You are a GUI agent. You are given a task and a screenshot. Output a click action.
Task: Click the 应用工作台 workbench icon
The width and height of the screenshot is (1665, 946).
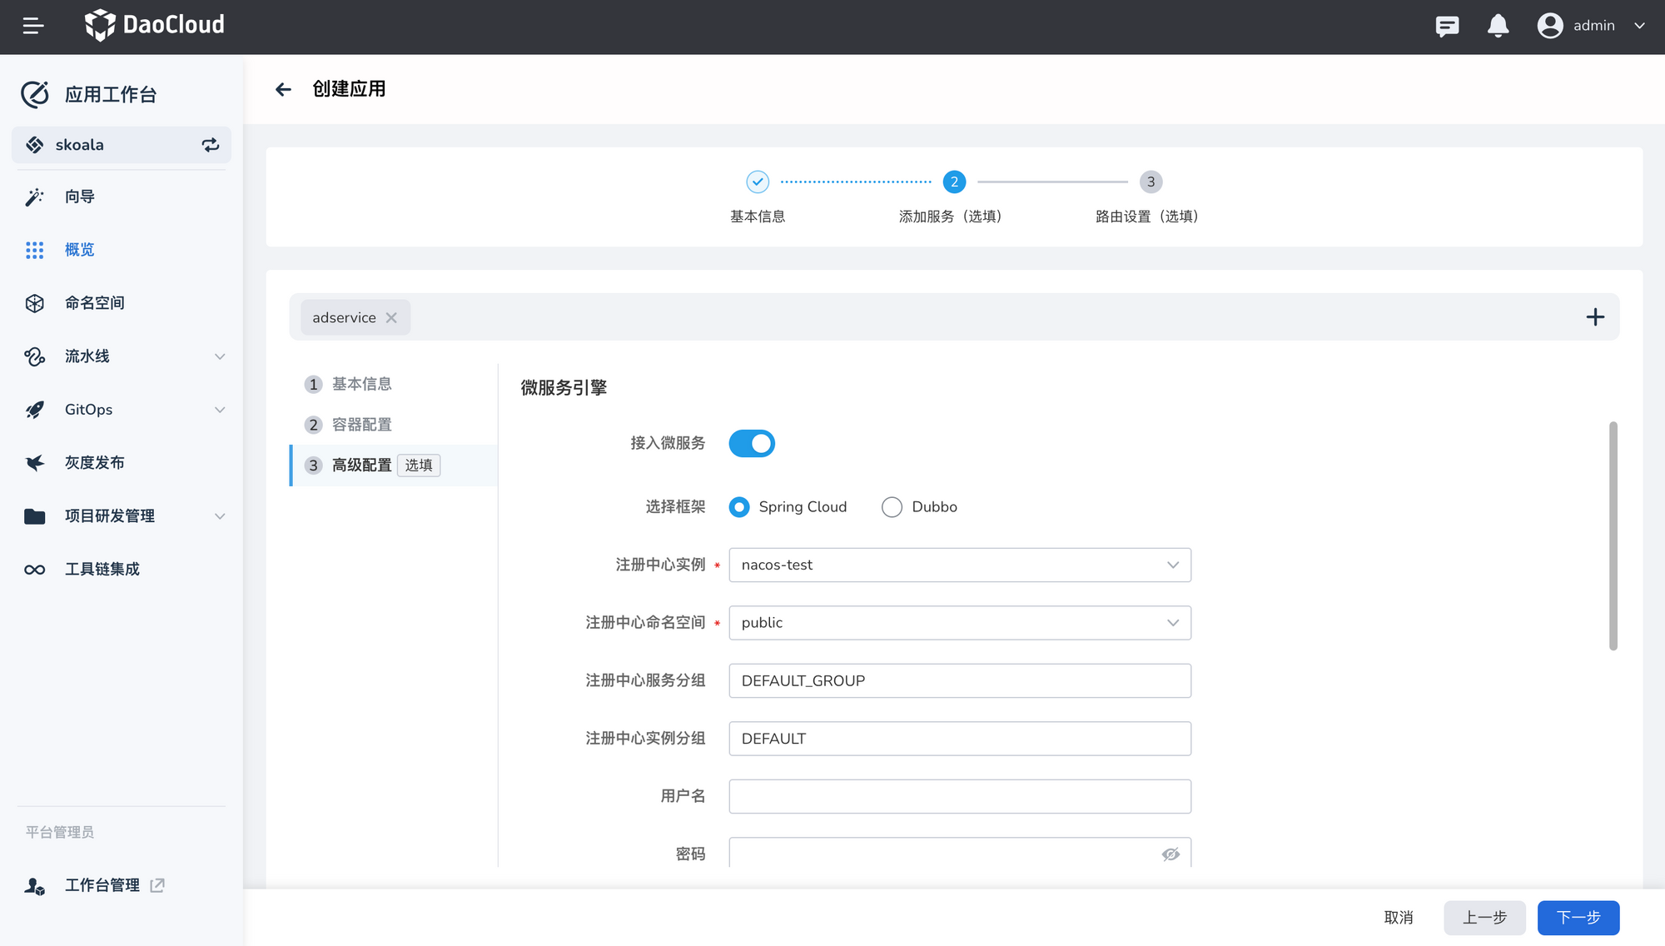(35, 95)
